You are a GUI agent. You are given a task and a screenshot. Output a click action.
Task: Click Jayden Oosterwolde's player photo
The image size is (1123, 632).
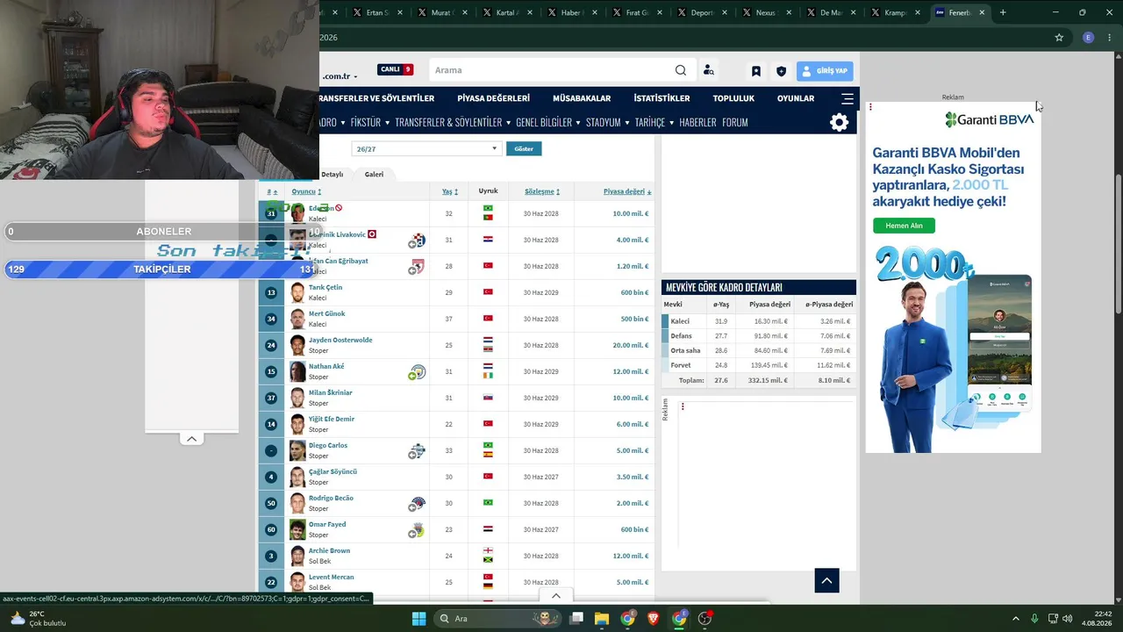pos(297,345)
